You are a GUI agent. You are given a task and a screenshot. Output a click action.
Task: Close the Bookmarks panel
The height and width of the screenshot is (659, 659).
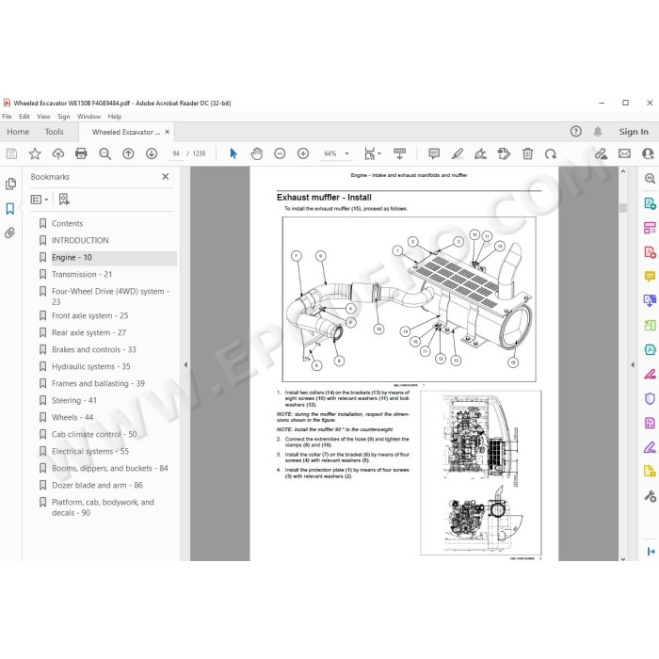(x=166, y=177)
